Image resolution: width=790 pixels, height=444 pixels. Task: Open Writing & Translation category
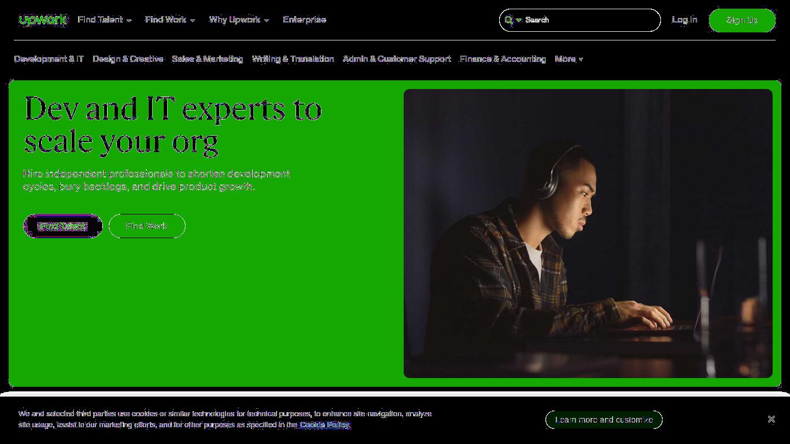[293, 59]
